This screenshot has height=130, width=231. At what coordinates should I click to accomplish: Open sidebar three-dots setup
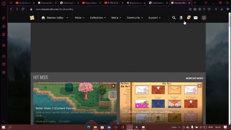(4, 121)
